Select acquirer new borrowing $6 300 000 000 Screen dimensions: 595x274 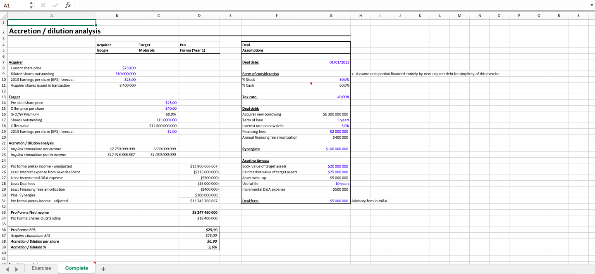click(x=331, y=114)
